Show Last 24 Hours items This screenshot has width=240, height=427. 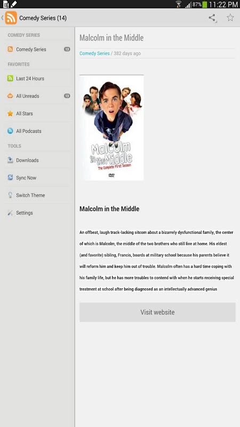[x=37, y=78]
